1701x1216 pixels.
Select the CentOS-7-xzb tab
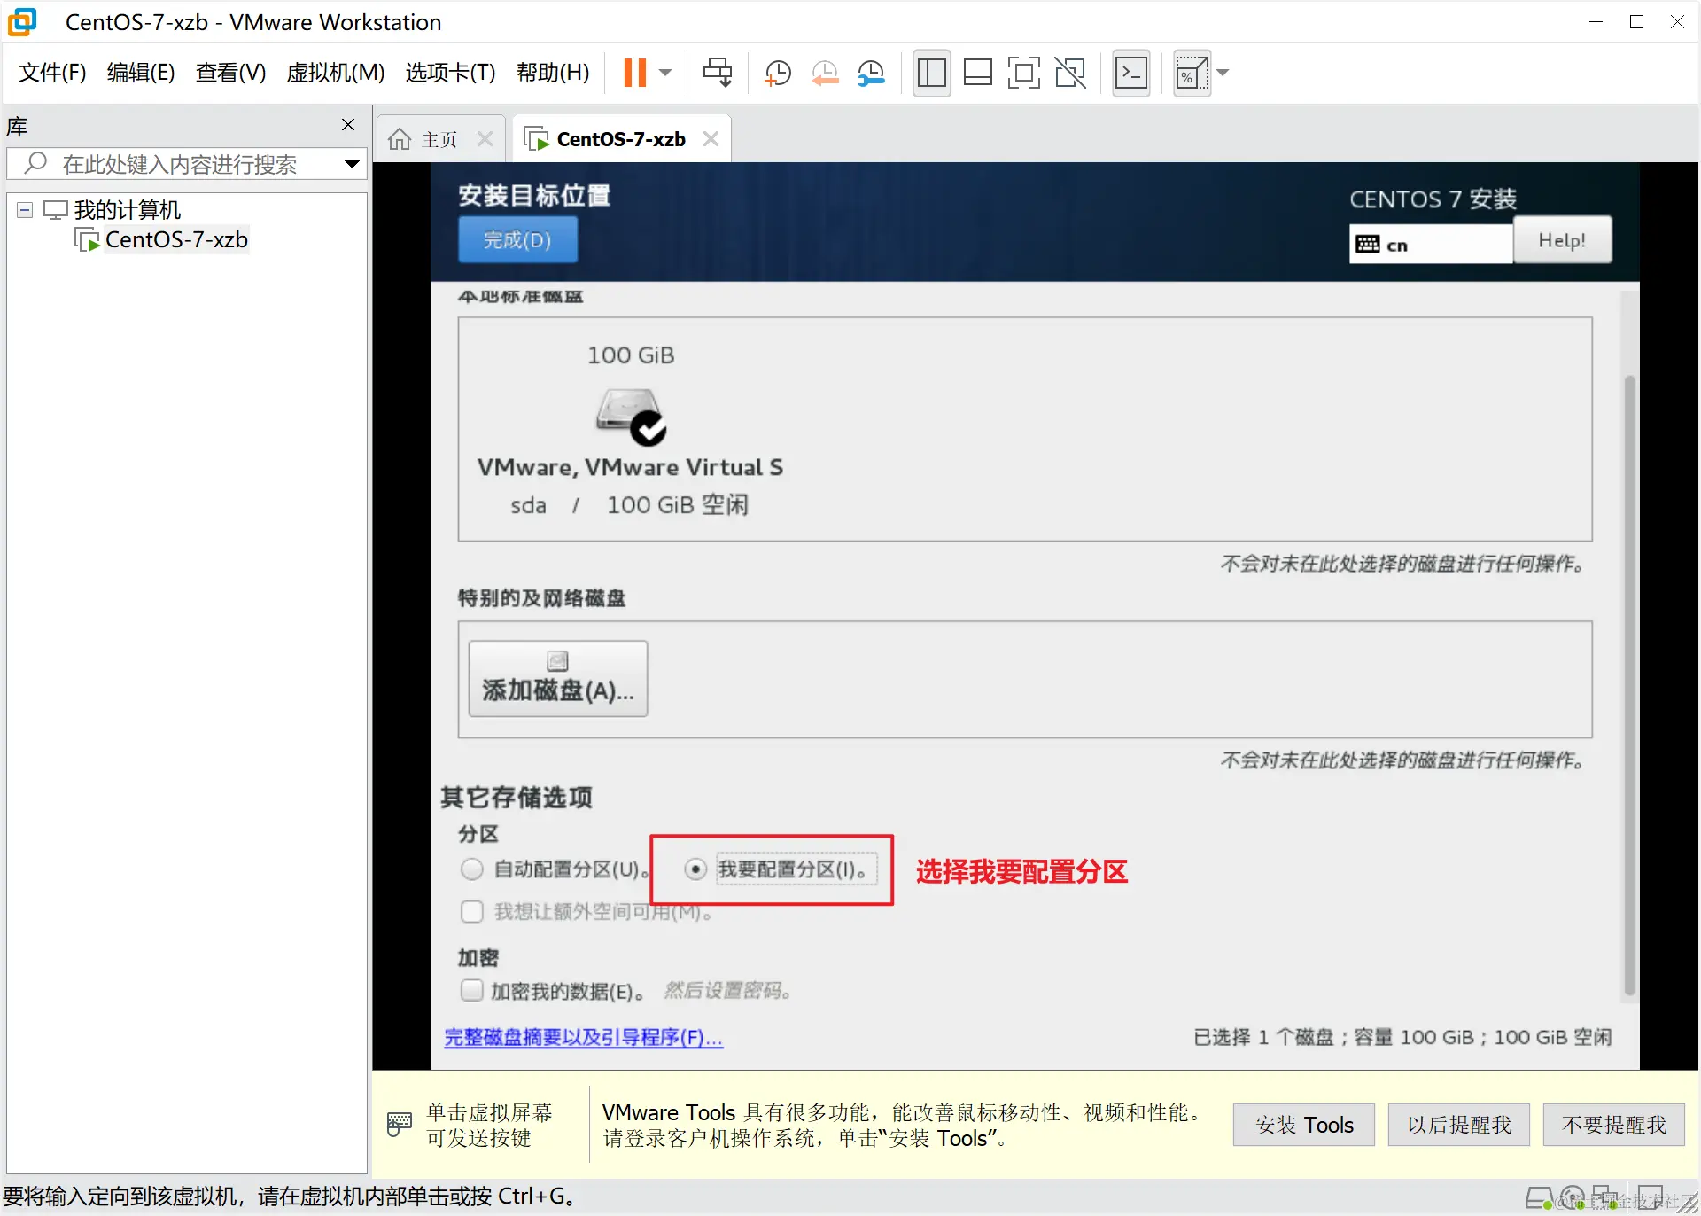point(621,139)
